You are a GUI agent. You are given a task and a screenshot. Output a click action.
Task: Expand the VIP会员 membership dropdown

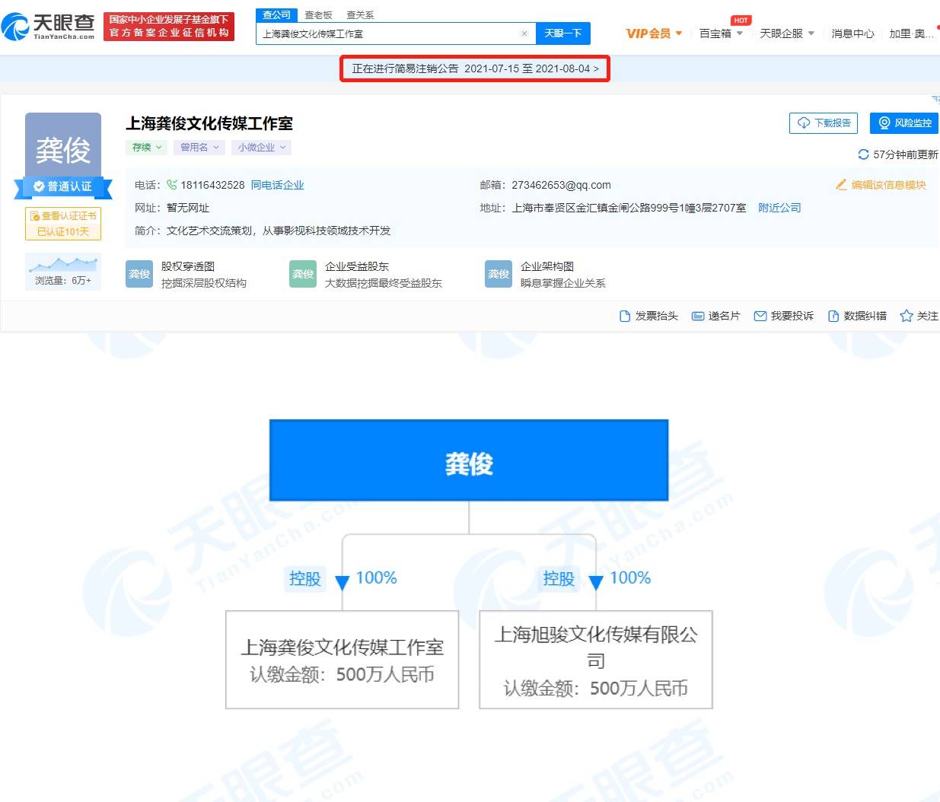point(653,33)
